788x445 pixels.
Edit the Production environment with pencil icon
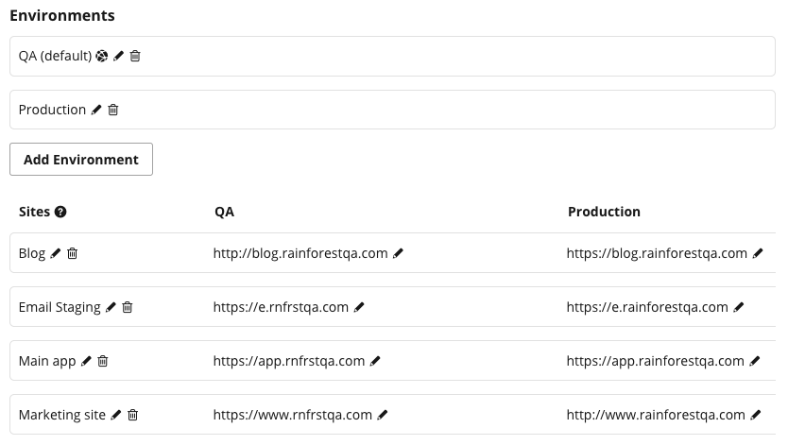coord(96,110)
